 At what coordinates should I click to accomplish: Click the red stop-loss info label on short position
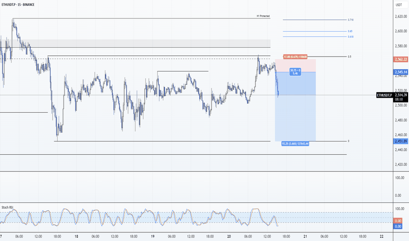[x=294, y=57]
